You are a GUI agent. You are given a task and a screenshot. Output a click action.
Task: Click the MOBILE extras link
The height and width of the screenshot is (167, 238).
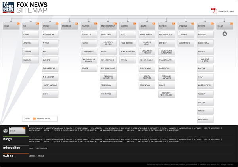tap(41, 156)
